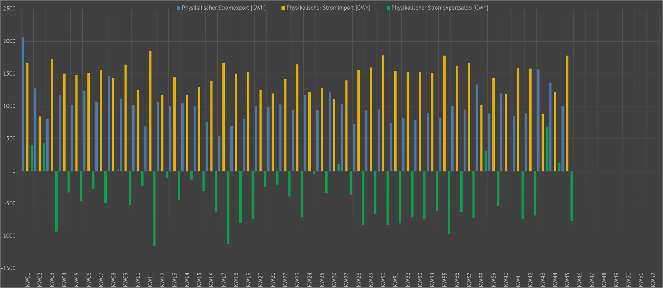Click the yellow Stromimport legend swatch
Screen dimensions: 663x288
point(283,8)
